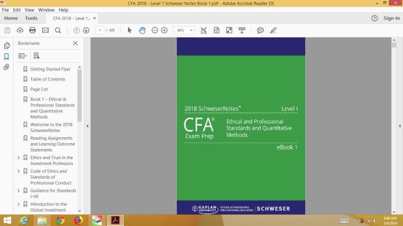Viewport: 403px width, 226px height.
Task: Switch to the Tools tab
Action: 31,18
